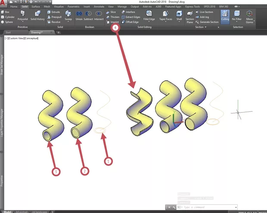Close the command line window
This screenshot has width=267, height=213.
[169, 207]
